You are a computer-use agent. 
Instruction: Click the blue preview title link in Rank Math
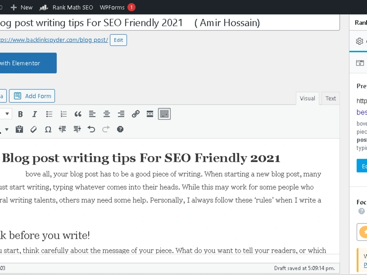point(361,112)
